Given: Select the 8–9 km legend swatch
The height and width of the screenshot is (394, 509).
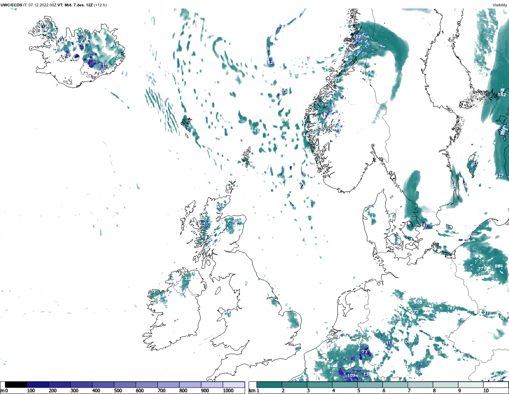Looking at the screenshot, I should pos(445,385).
